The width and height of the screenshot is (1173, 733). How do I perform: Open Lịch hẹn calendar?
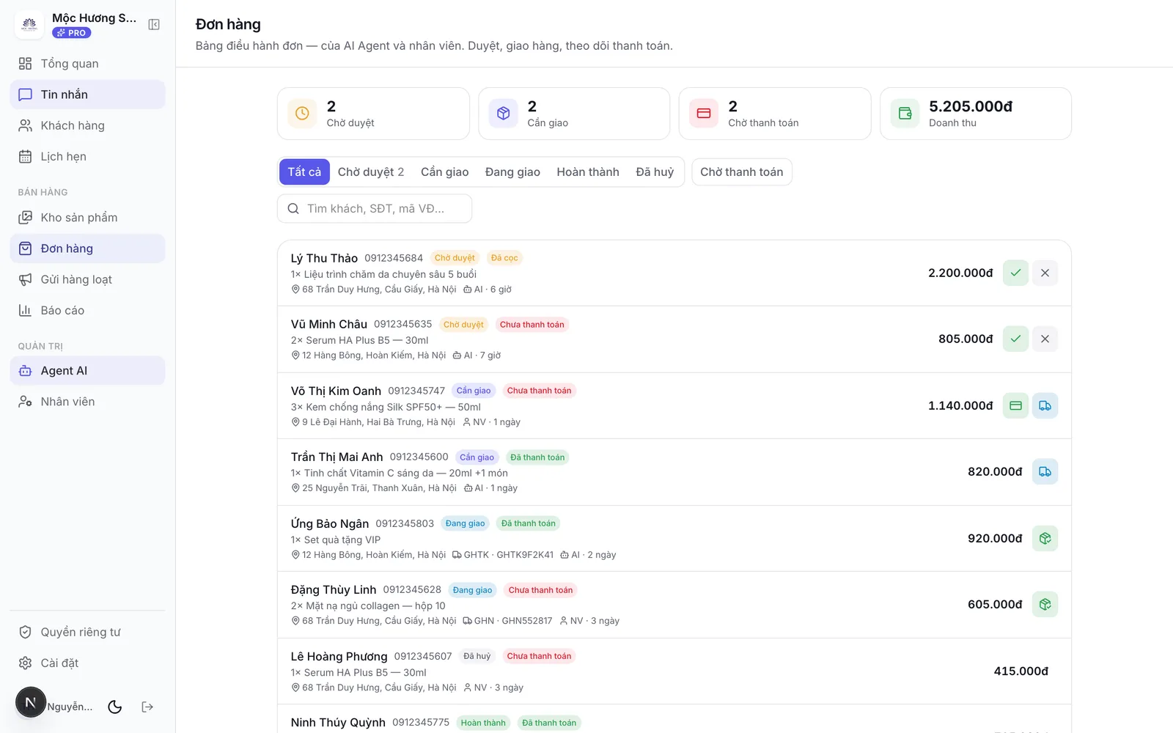(87, 156)
